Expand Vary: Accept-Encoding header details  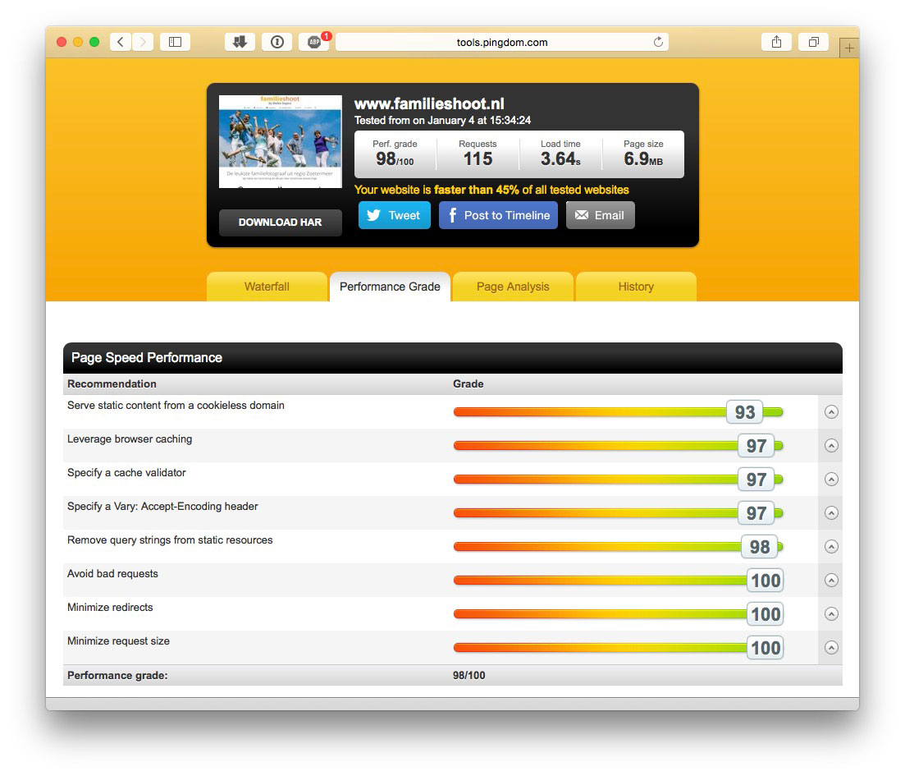pyautogui.click(x=831, y=513)
